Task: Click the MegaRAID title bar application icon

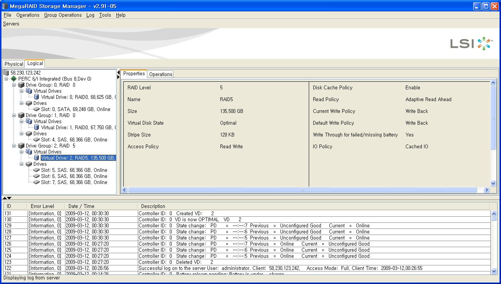Action: click(5, 6)
